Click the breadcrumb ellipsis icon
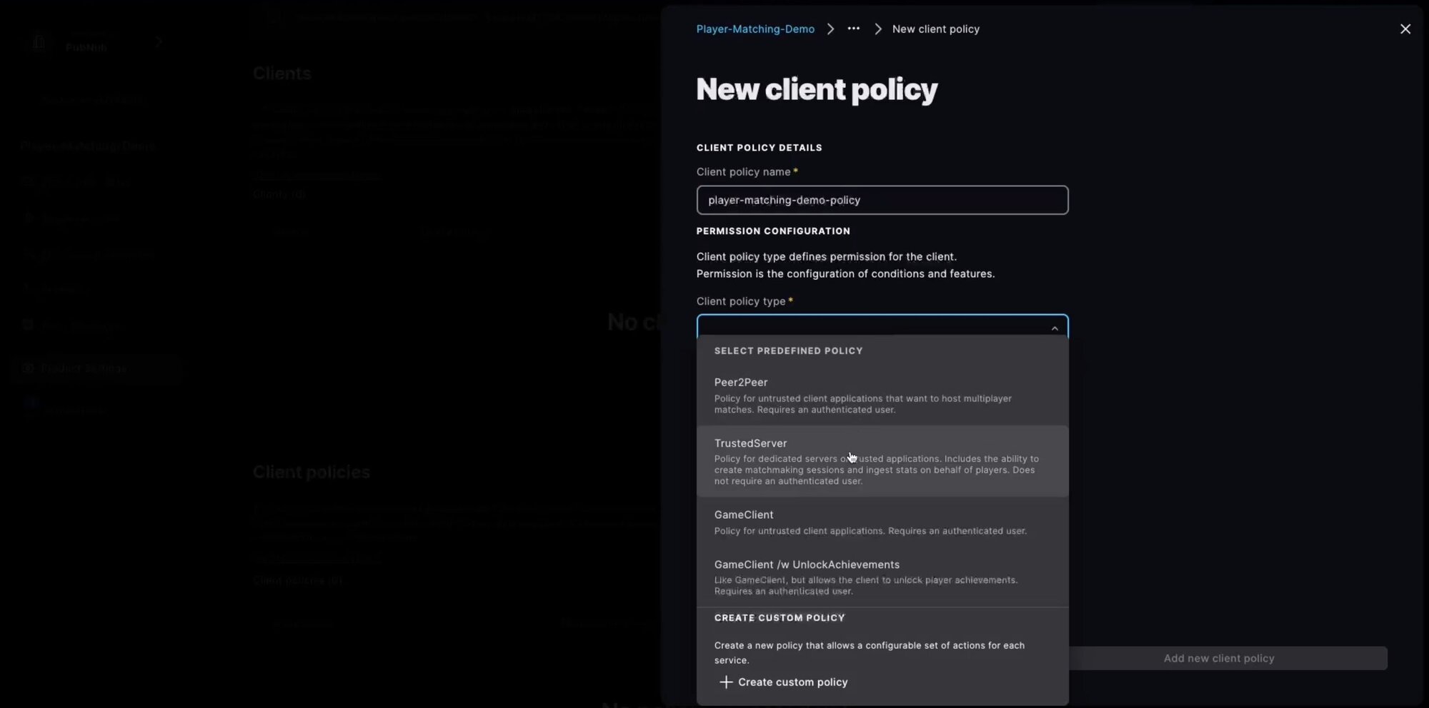 pyautogui.click(x=853, y=29)
